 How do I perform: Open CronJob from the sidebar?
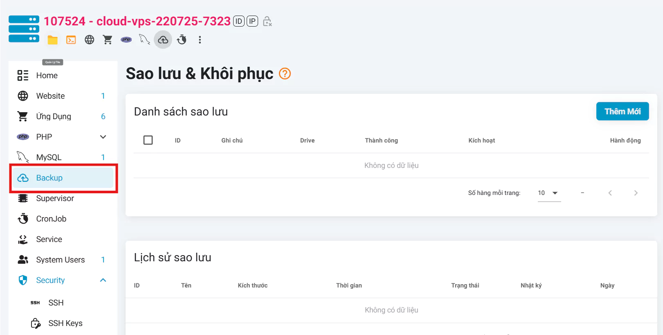[x=51, y=219]
